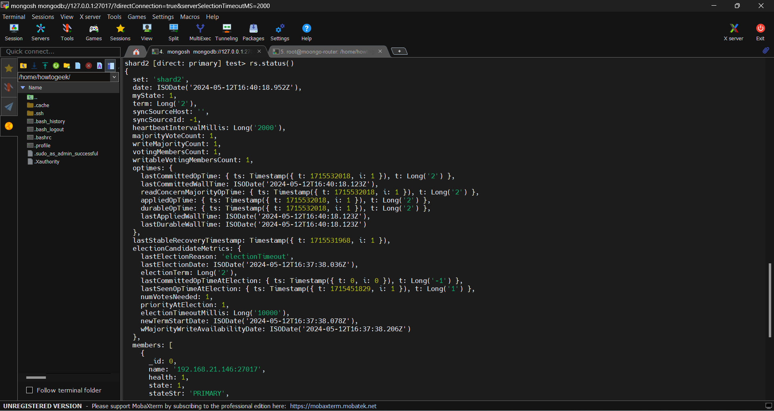This screenshot has width=774, height=411.
Task: Refresh the SFTP folder listing
Action: point(56,66)
